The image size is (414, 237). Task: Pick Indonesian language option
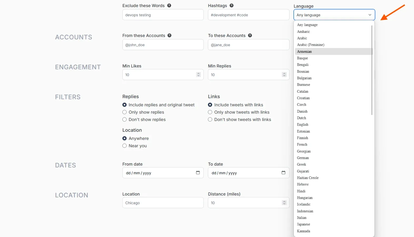coord(334,211)
